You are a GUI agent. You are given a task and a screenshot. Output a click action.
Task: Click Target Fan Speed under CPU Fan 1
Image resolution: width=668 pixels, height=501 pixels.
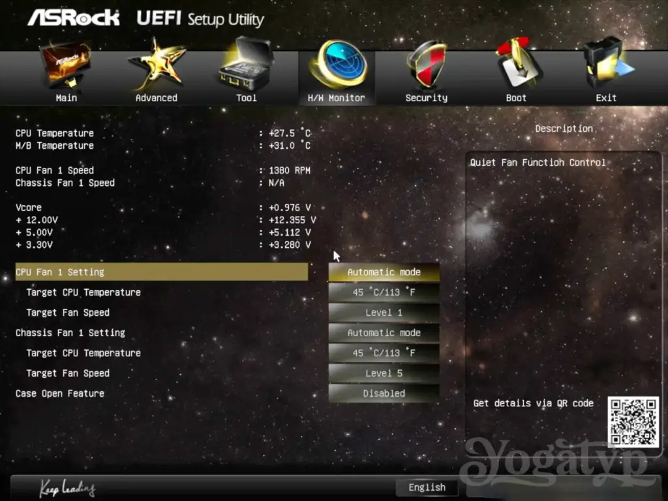click(x=68, y=312)
